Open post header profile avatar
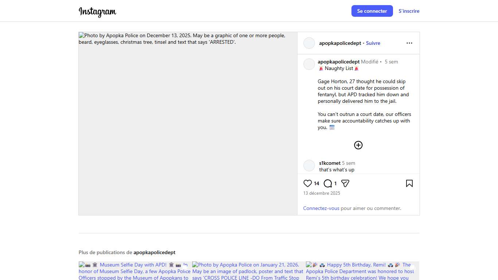 click(309, 43)
